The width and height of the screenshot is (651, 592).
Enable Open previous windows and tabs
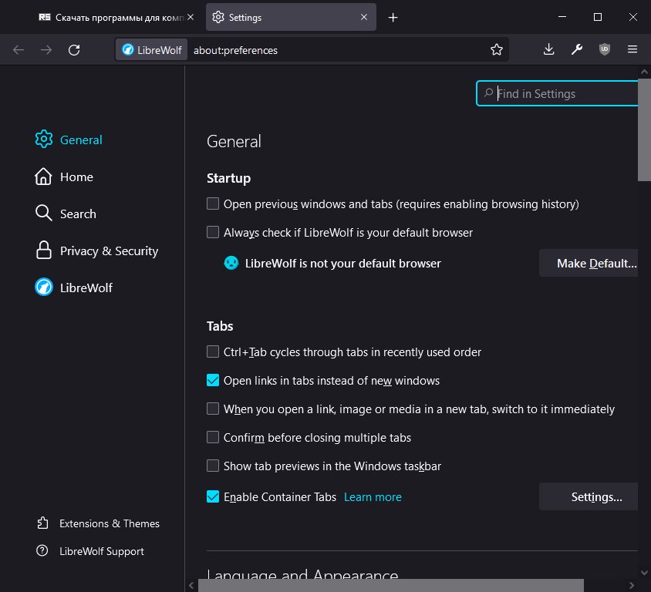click(213, 204)
